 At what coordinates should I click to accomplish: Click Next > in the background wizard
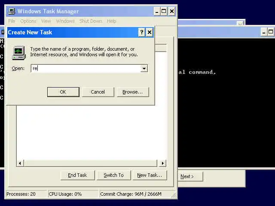coord(190,176)
